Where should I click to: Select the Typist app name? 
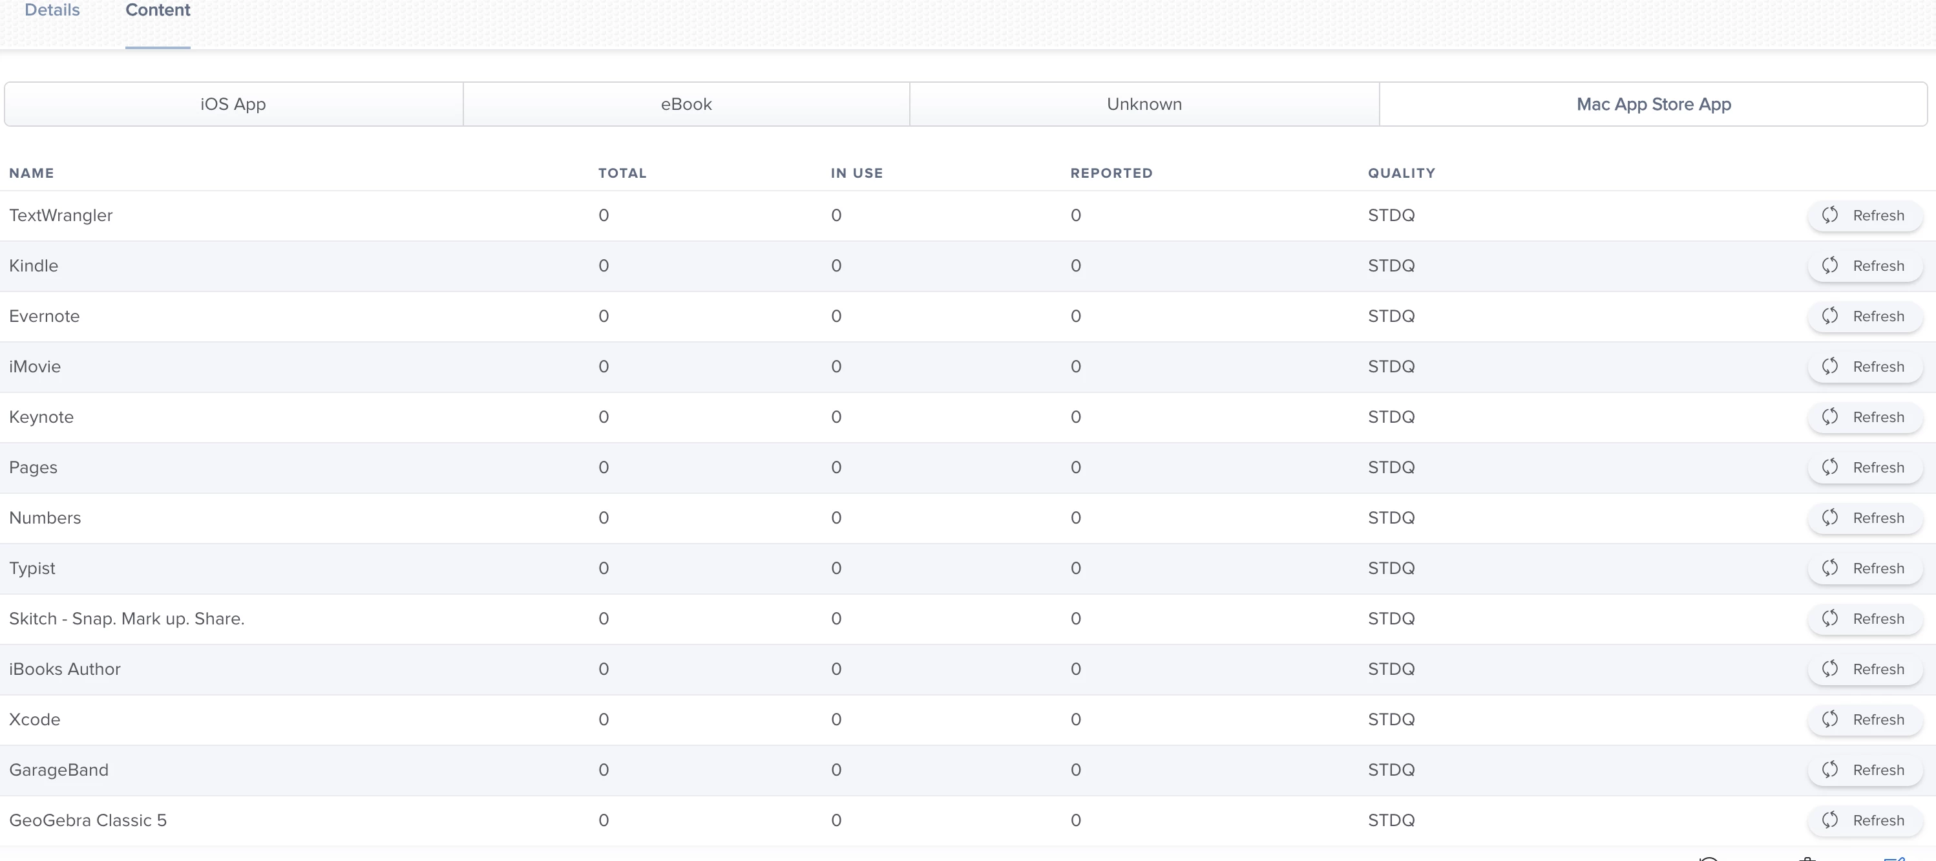coord(32,568)
